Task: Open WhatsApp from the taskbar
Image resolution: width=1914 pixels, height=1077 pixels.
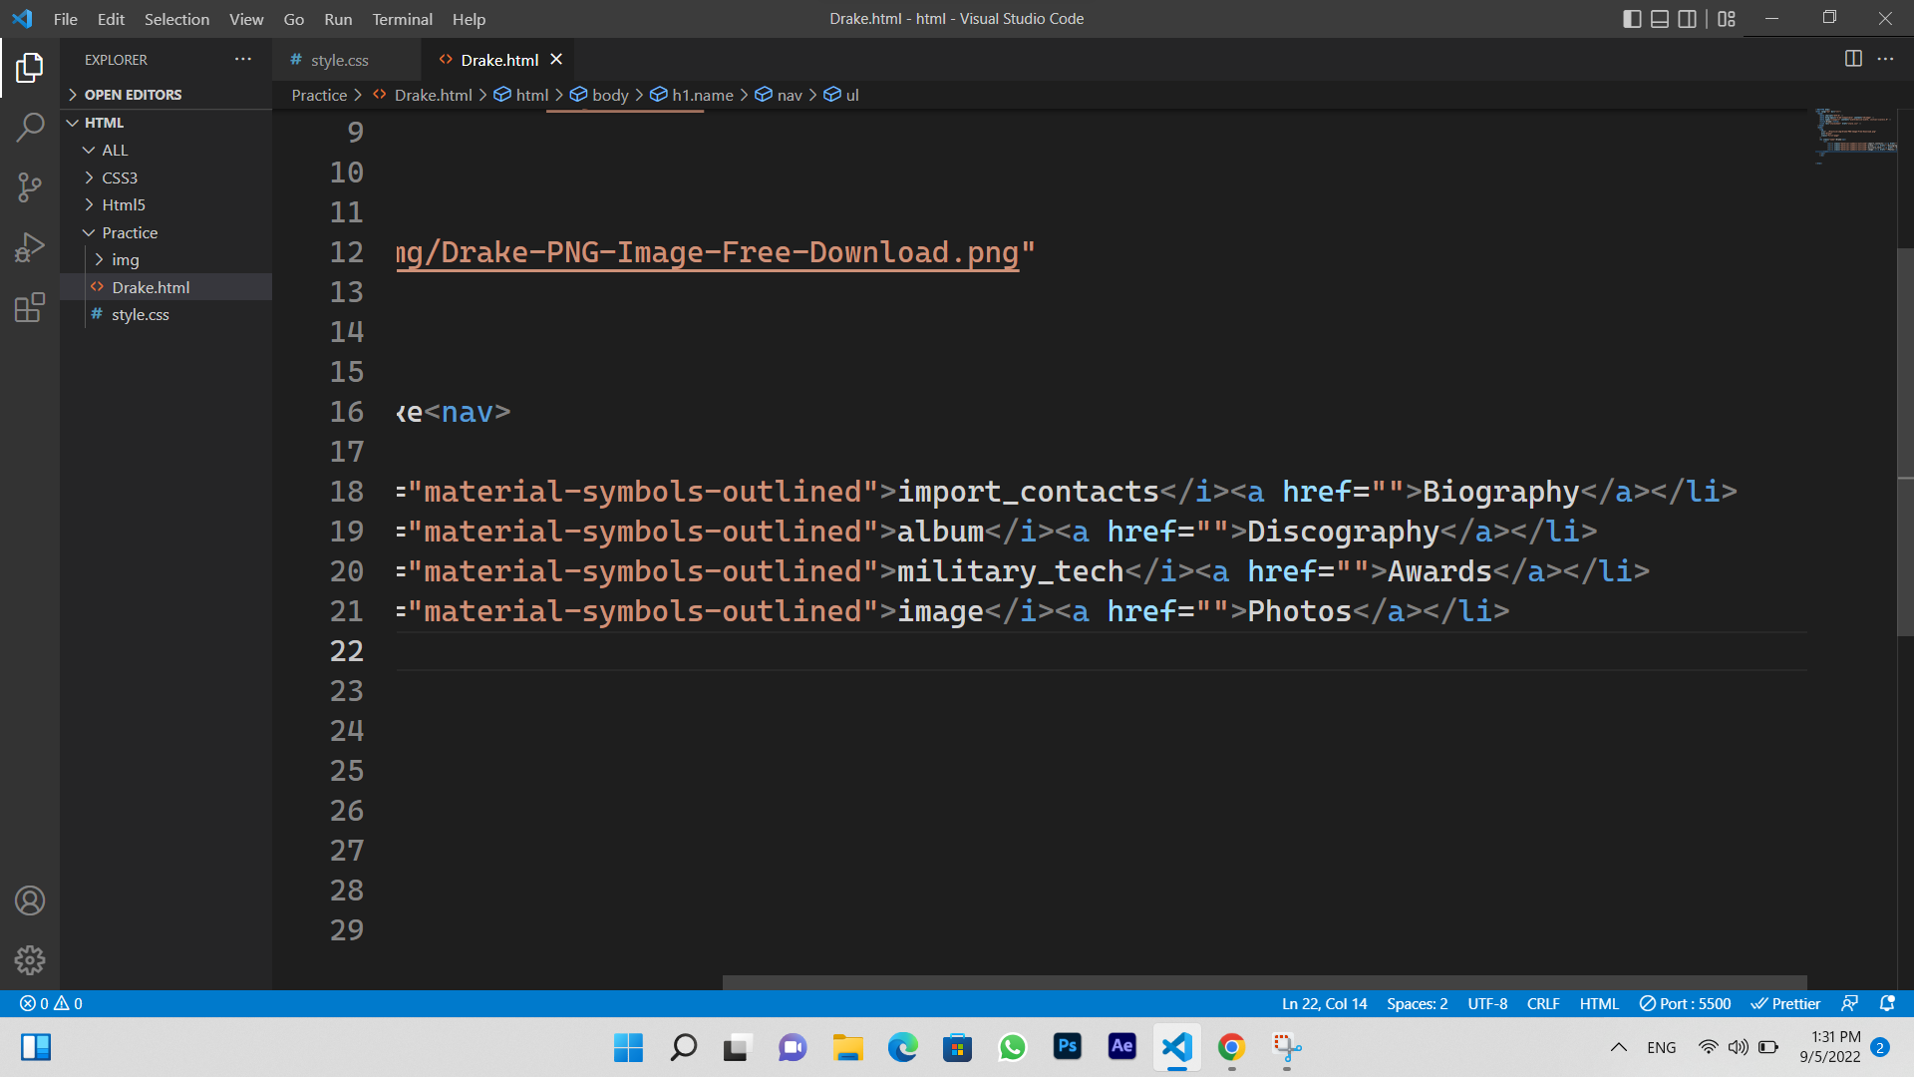Action: pyautogui.click(x=1012, y=1047)
